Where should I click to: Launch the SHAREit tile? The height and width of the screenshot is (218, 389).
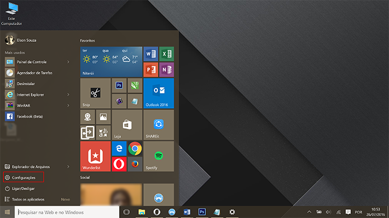click(x=158, y=125)
